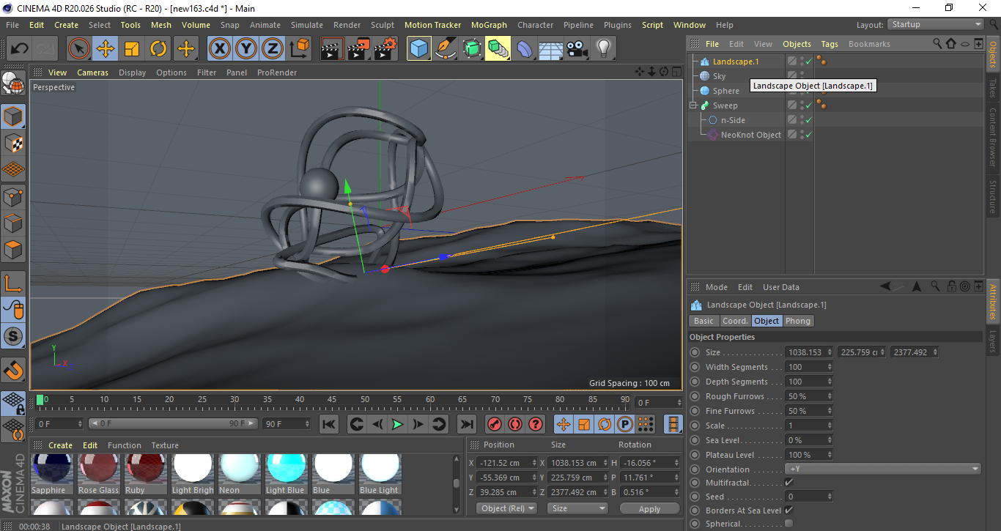The image size is (1001, 531).
Task: Click the Subdivision Surface generator icon
Action: [x=472, y=49]
